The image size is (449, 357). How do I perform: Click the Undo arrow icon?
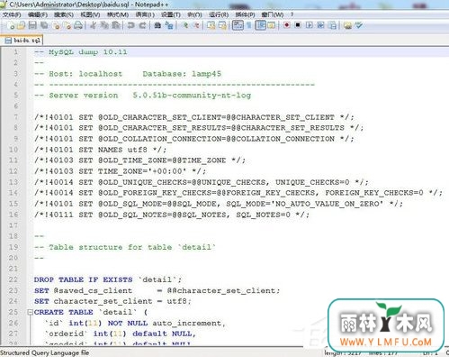130,25
